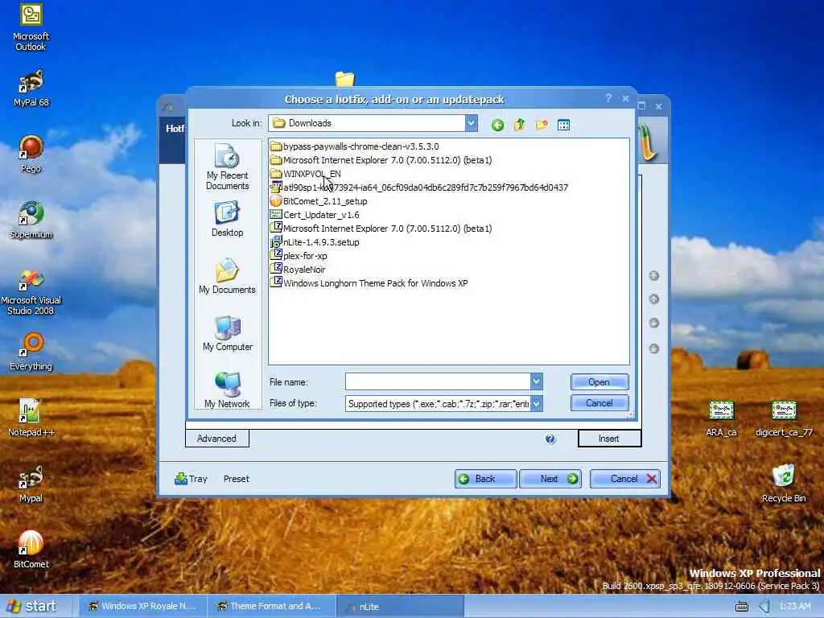Click Cancel in the file dialog
824x618 pixels.
[x=599, y=403]
